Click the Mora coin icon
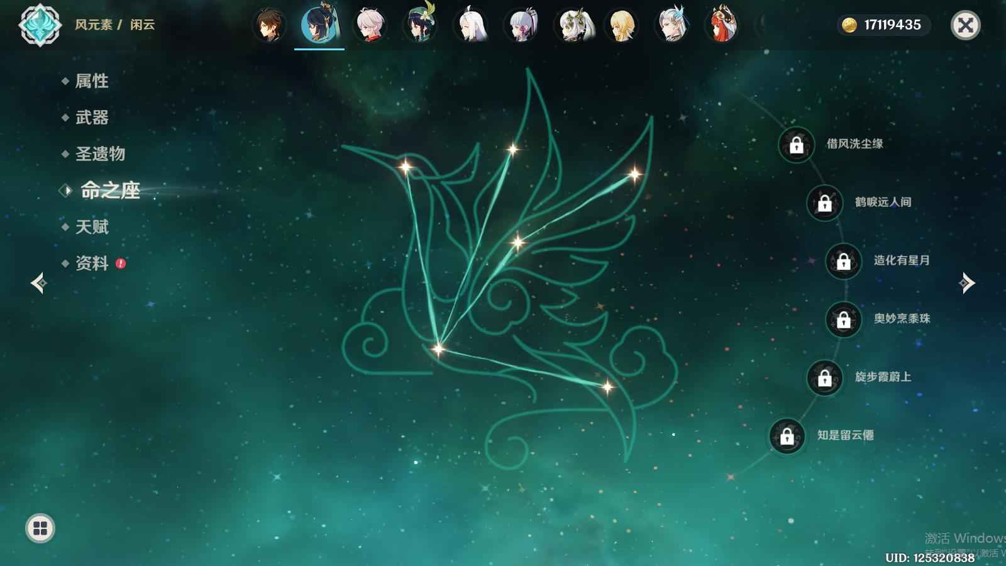 tap(849, 25)
